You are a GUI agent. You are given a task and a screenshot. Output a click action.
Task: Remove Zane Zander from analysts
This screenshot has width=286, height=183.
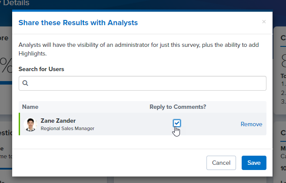[x=251, y=124]
